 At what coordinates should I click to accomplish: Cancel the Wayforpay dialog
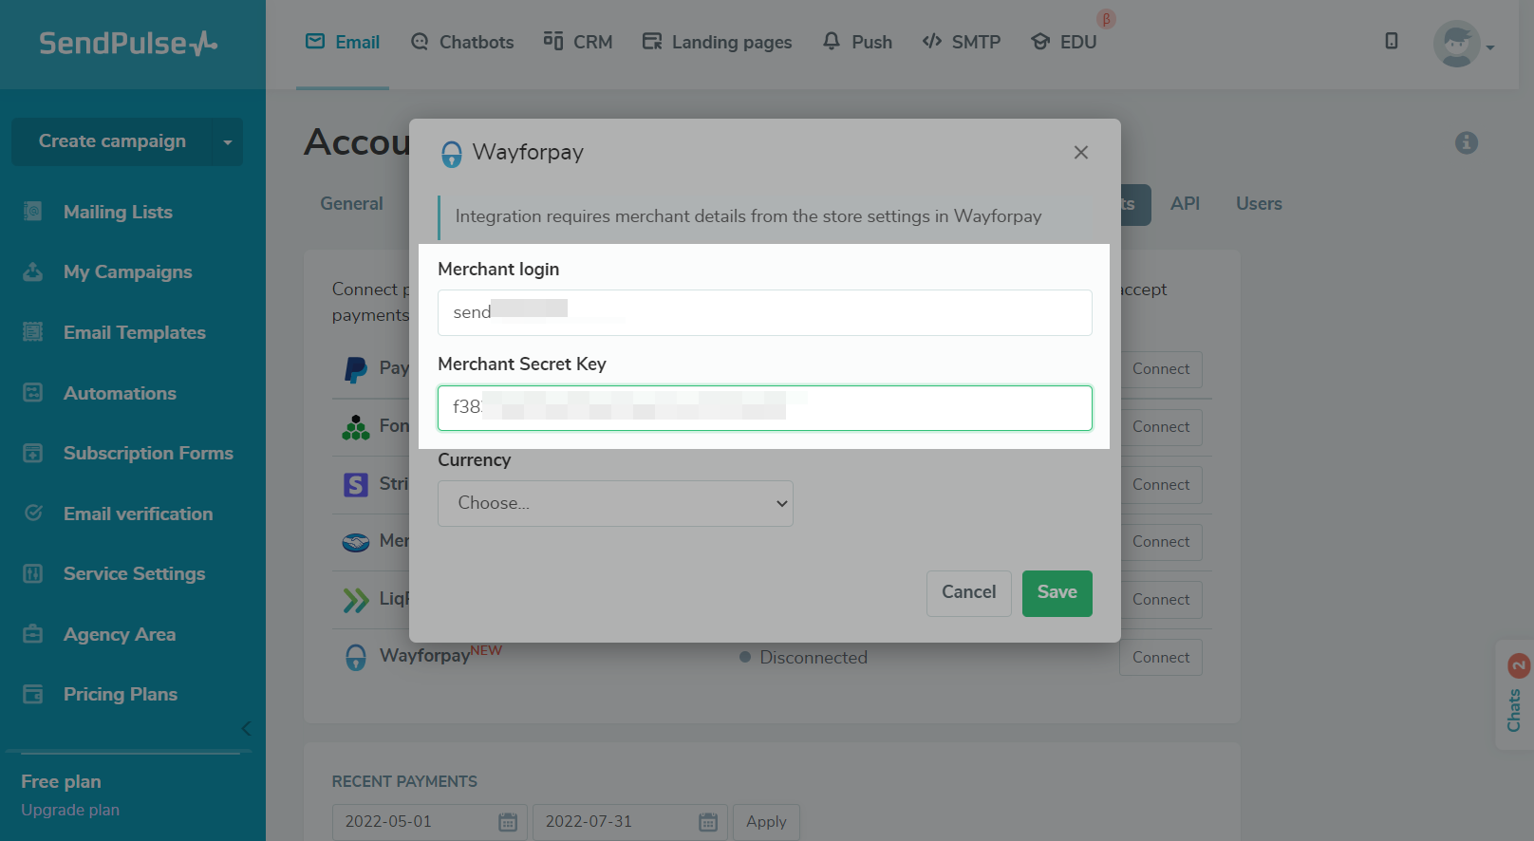tap(968, 592)
